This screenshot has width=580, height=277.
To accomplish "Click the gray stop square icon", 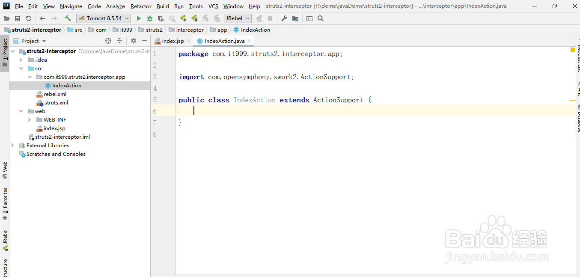I will [270, 18].
